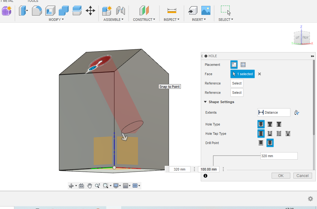Click the Measure tool icon
The height and width of the screenshot is (209, 317).
pyautogui.click(x=172, y=11)
